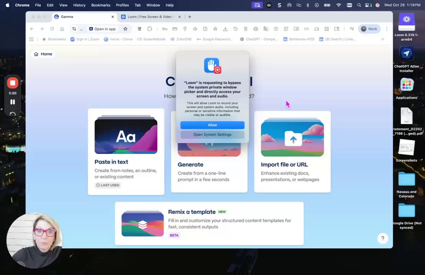The height and width of the screenshot is (275, 425).
Task: Click the location pin toolbar icon
Action: 185,29
